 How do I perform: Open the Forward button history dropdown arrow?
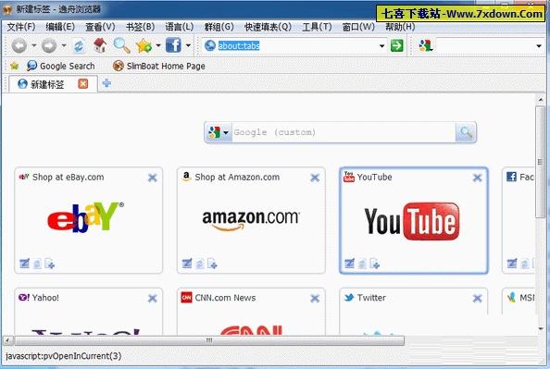(x=64, y=45)
